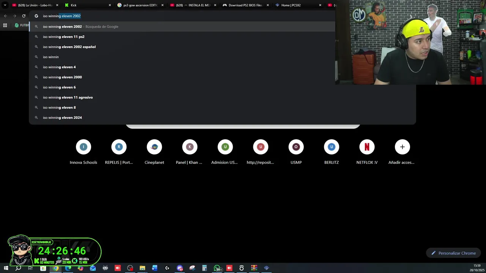Open Discord from the taskbar

180,268
